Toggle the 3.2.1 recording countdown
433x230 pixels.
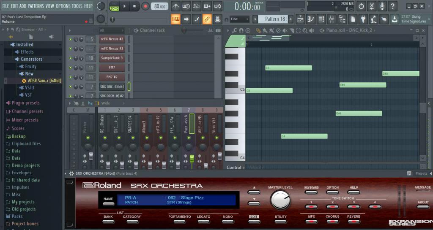[197, 6]
